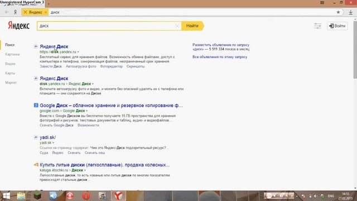Expand arrow after disk.yandex.ru › Яндекс.Диск
This screenshot has height=201, width=357.
tap(93, 84)
